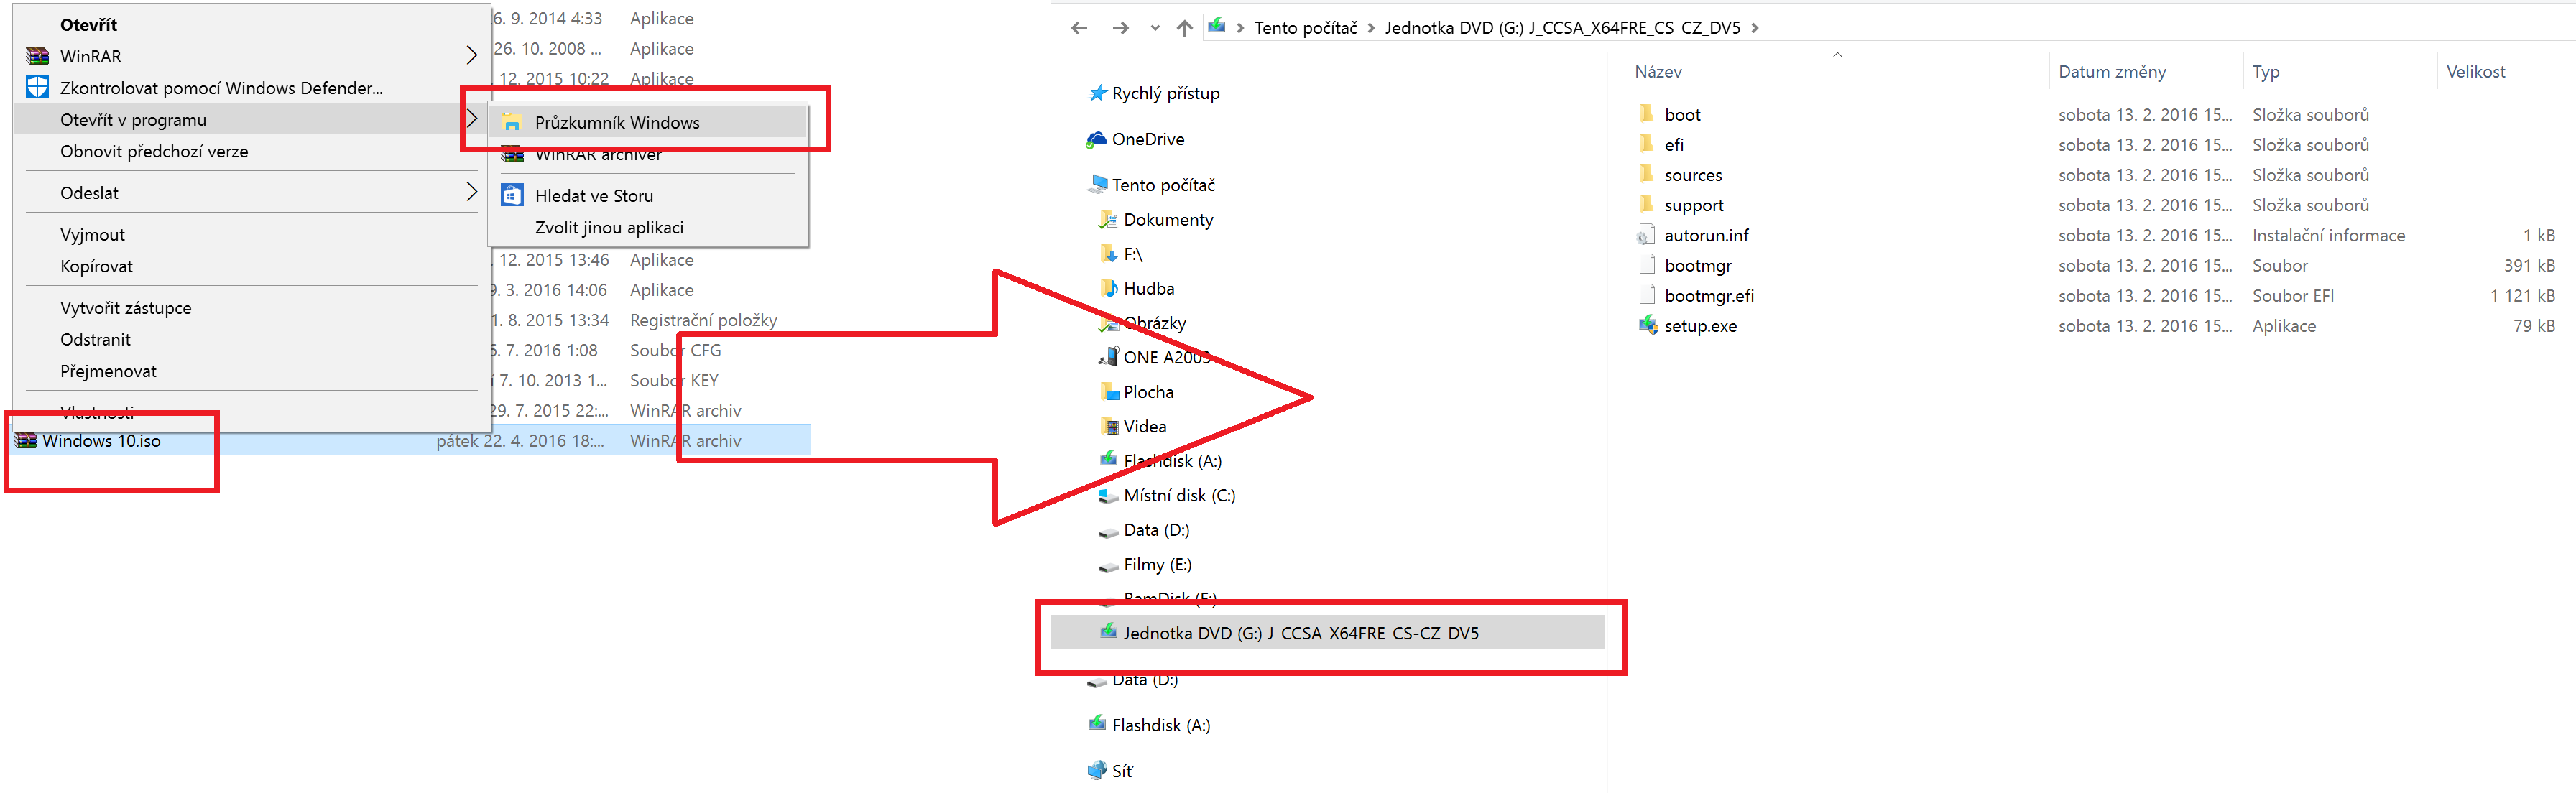2576x793 pixels.
Task: Select the setup.exe application icon
Action: click(1647, 325)
